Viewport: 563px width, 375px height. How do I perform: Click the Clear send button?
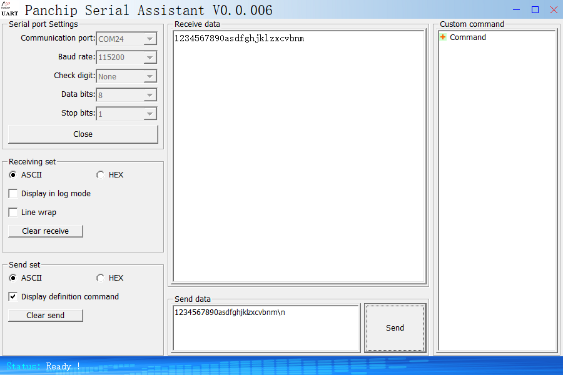46,316
